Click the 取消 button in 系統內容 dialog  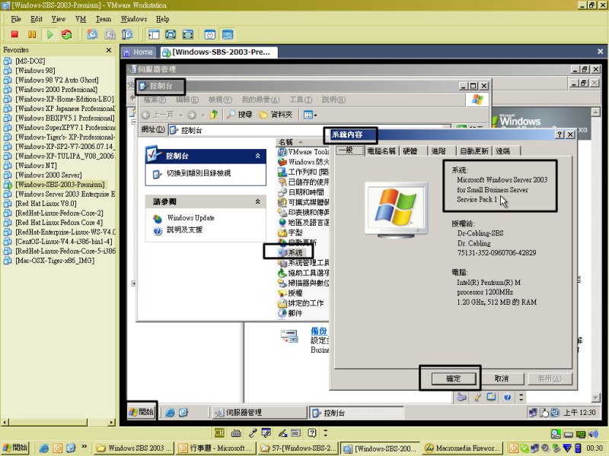point(502,378)
